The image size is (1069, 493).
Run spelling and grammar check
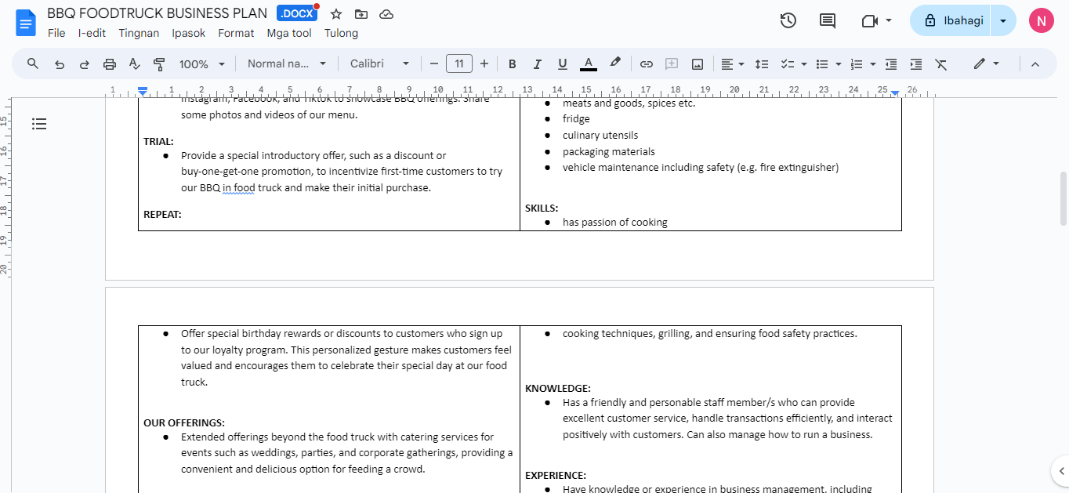[x=134, y=64]
